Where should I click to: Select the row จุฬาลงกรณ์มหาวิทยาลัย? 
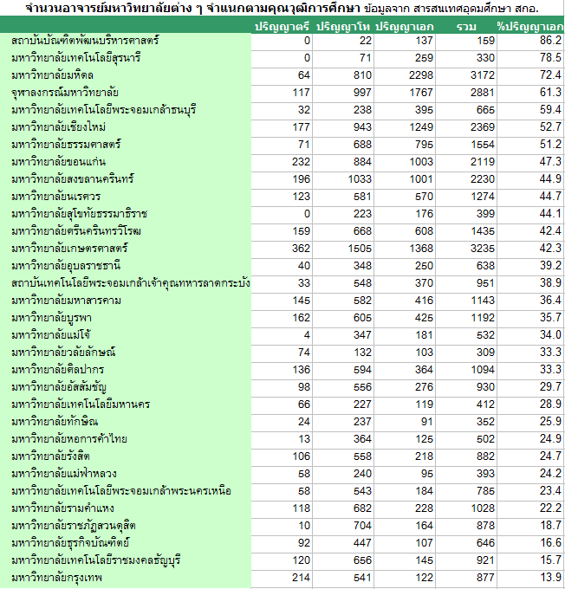coord(282,93)
